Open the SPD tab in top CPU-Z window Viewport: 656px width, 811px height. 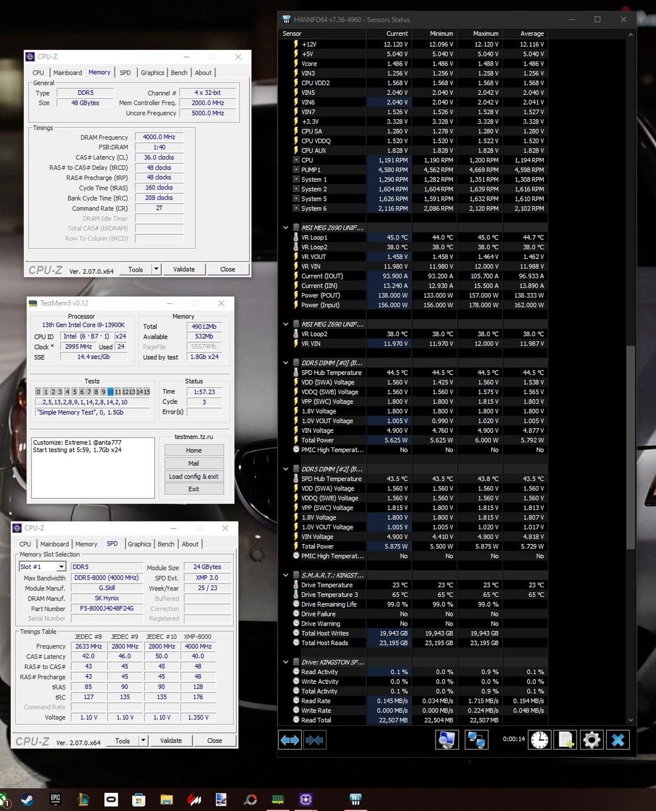(x=125, y=72)
